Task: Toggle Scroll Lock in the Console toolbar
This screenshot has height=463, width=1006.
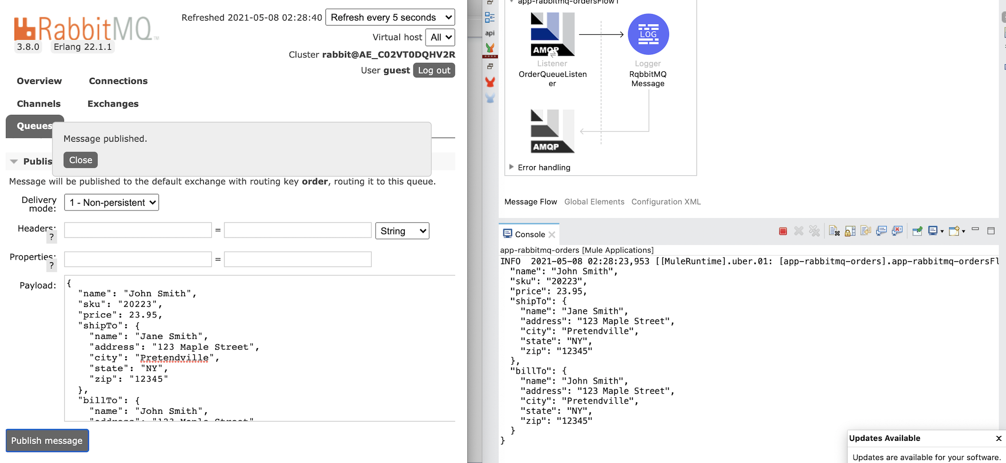Action: [850, 231]
